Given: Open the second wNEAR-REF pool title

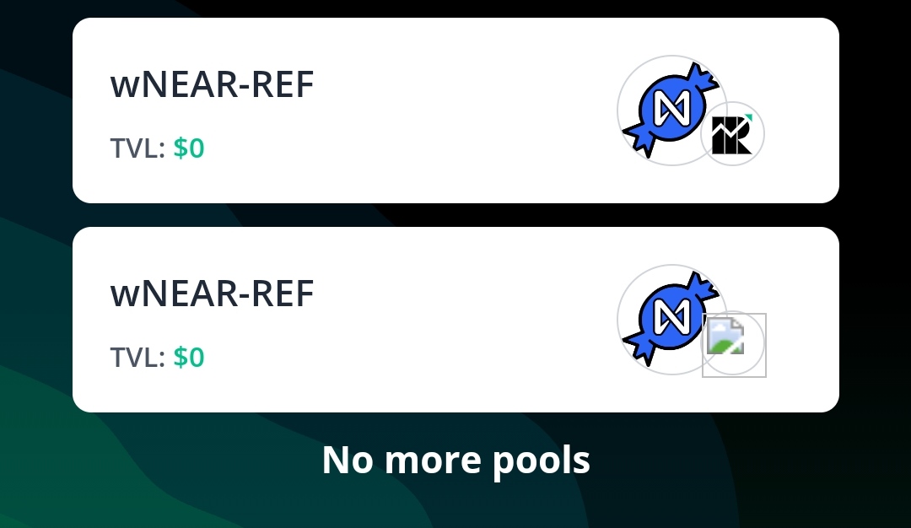Looking at the screenshot, I should coord(212,294).
